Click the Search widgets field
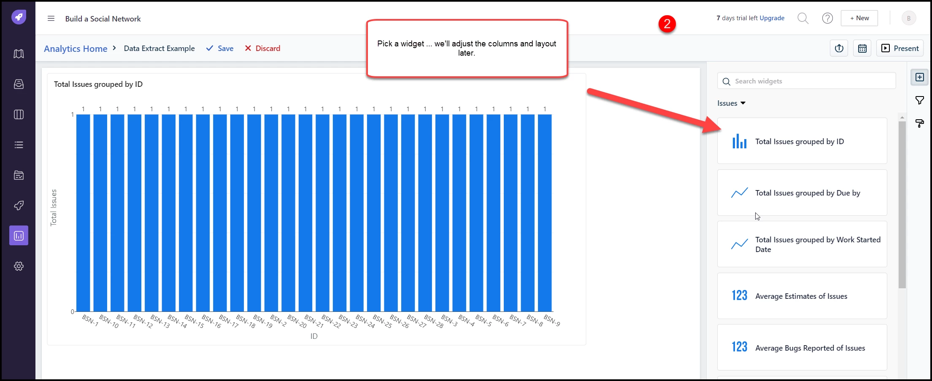 point(806,81)
